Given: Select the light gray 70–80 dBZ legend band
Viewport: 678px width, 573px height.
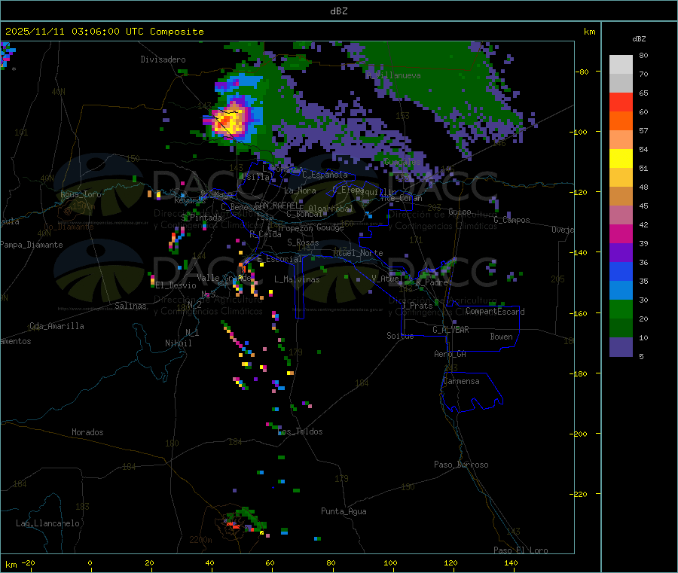Looking at the screenshot, I should pyautogui.click(x=621, y=65).
